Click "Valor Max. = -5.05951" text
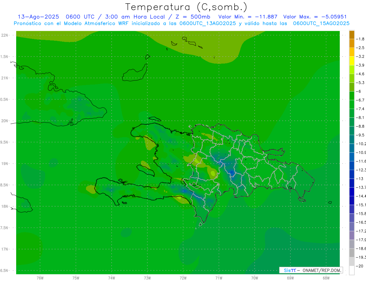Viewport: 366px width, 282px height. coord(315,17)
